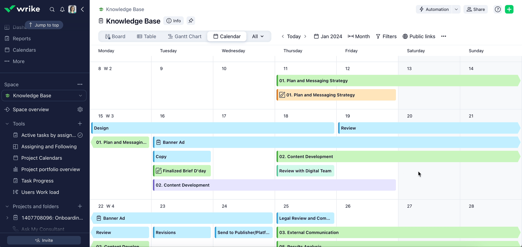Expand the Automation dropdown arrow
Viewport: 522px width, 247px height.
[456, 9]
